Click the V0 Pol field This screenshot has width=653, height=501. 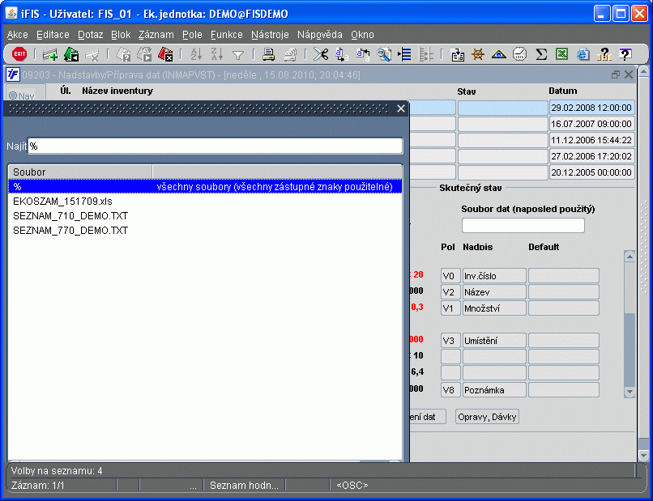tap(450, 276)
